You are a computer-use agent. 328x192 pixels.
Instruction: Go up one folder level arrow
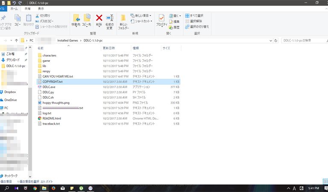click(x=16, y=41)
